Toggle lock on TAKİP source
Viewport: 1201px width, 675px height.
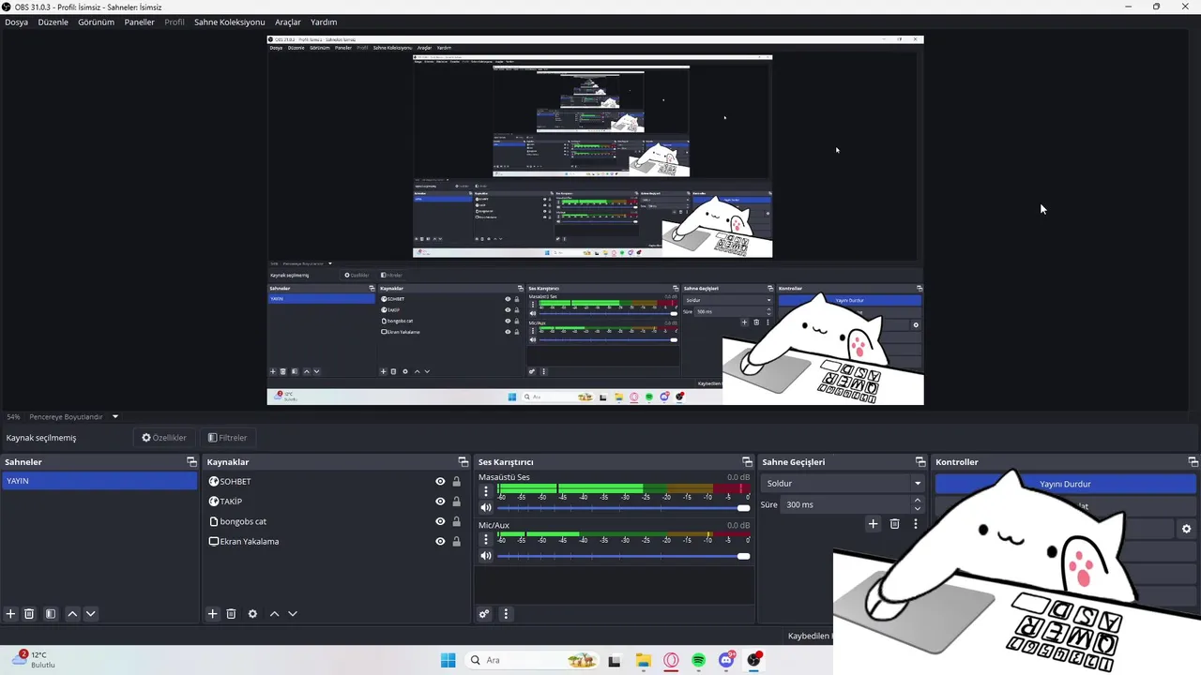[x=457, y=502]
